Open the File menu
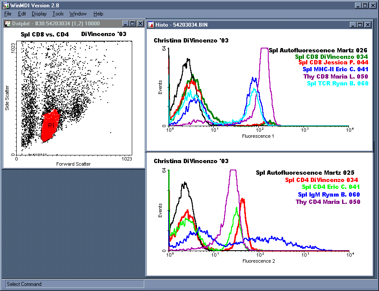Image resolution: width=379 pixels, height=291 pixels. click(8, 14)
